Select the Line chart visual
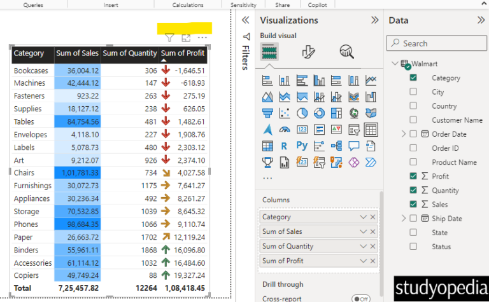Viewport: 489px width, 302px height. point(371,81)
